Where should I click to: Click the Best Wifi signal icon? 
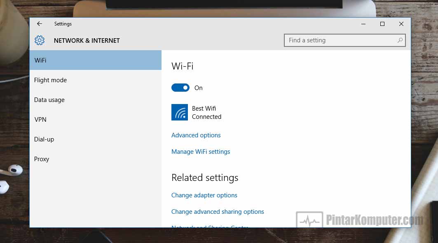pyautogui.click(x=180, y=112)
